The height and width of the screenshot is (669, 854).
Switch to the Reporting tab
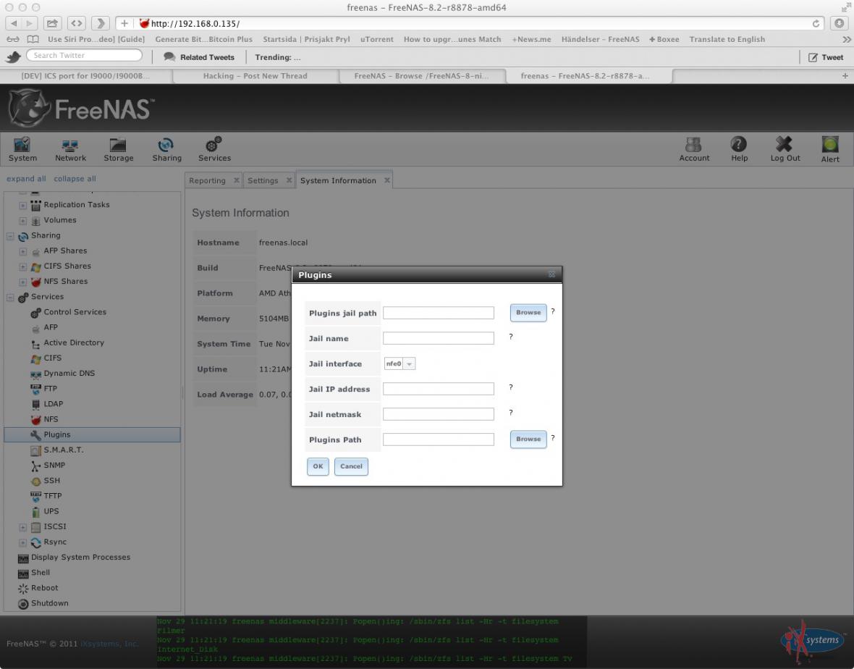point(207,180)
